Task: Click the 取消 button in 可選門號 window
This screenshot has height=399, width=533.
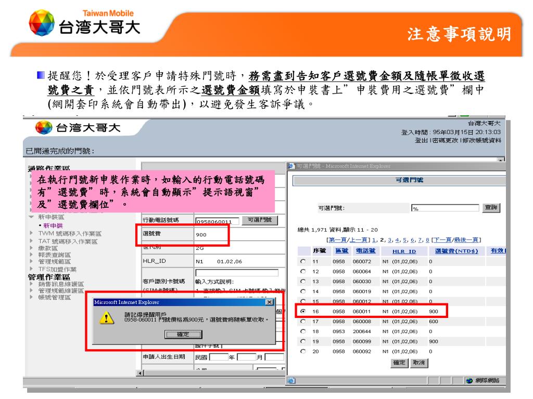Action: [x=419, y=363]
